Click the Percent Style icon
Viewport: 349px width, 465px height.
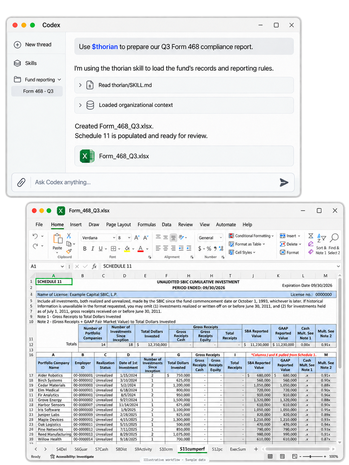click(209, 249)
